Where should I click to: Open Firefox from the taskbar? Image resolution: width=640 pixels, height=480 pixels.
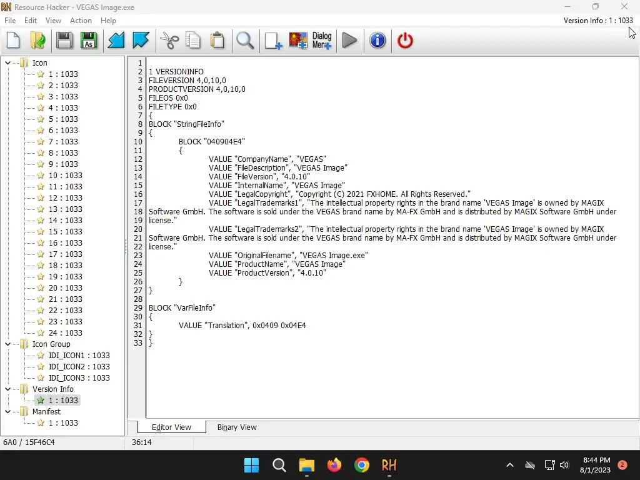click(x=334, y=465)
